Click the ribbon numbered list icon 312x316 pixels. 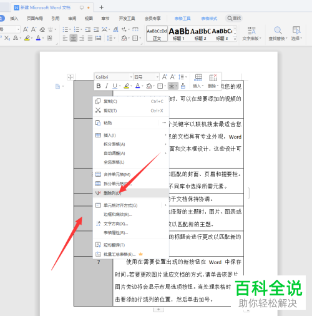[77, 29]
